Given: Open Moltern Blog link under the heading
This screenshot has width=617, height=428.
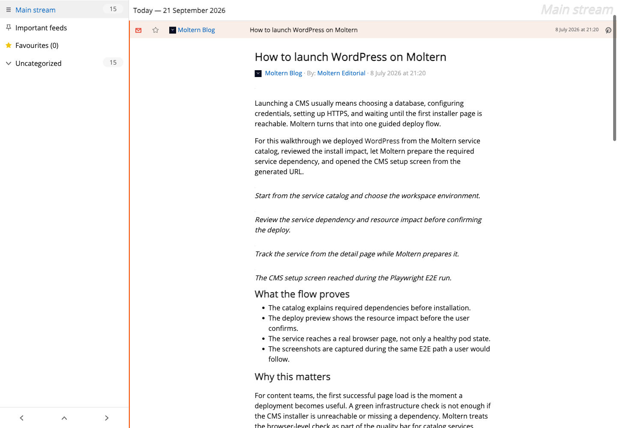Looking at the screenshot, I should click(283, 73).
